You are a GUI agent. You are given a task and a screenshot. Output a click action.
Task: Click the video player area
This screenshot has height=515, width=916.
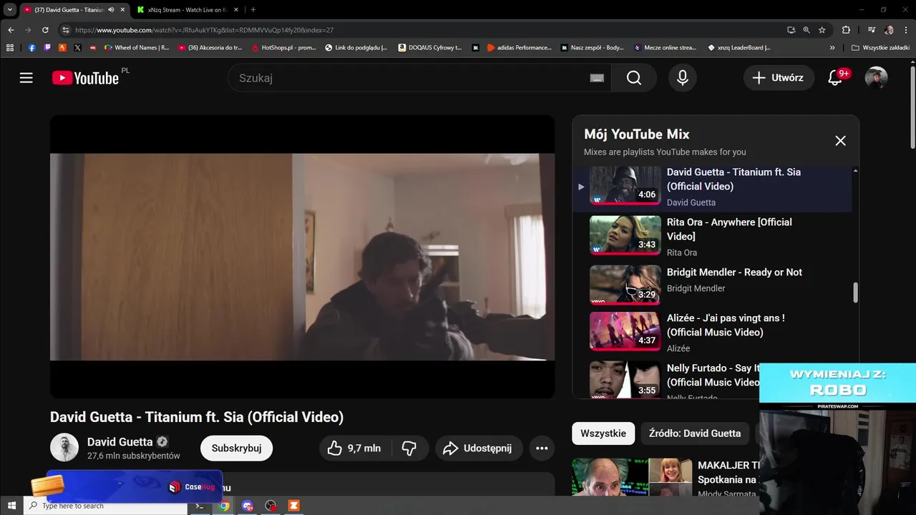(x=302, y=257)
